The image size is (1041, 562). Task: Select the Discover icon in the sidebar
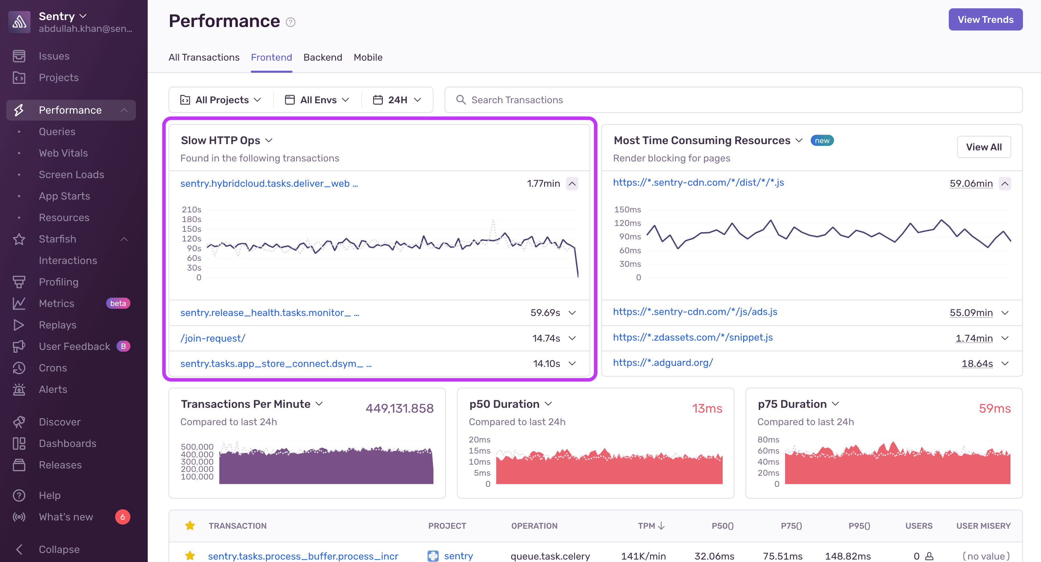(x=19, y=421)
